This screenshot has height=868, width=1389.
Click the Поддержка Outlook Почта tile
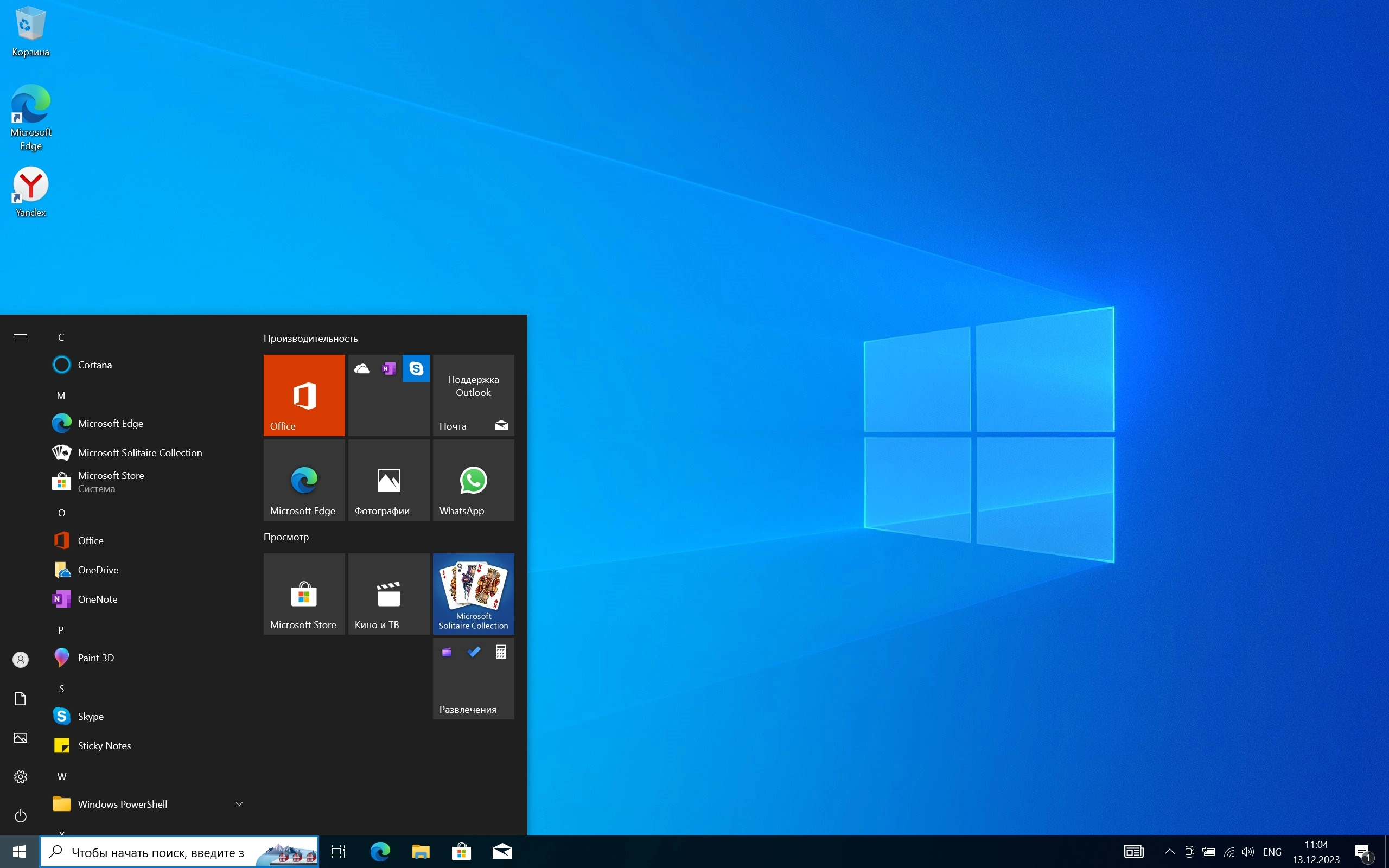473,395
